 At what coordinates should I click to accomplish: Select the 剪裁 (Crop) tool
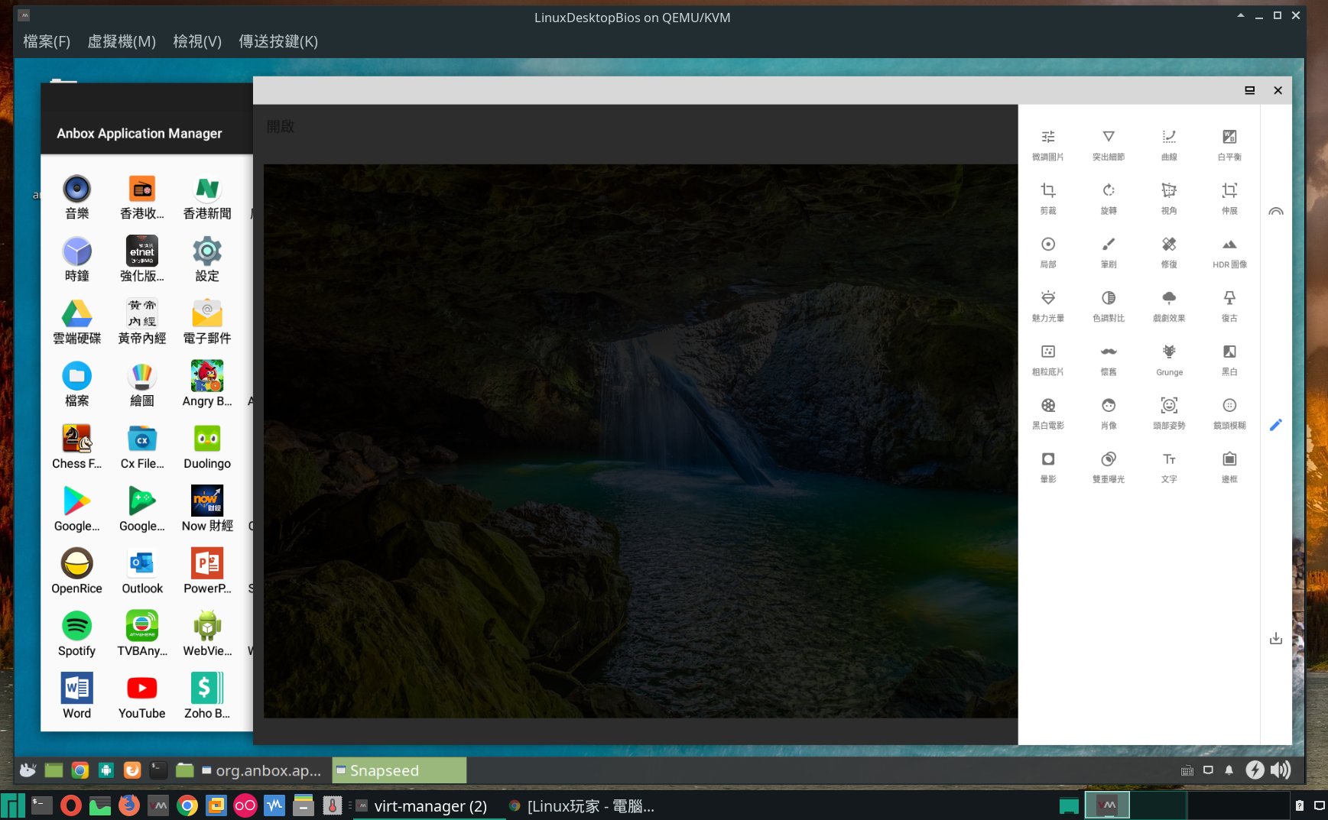tap(1047, 197)
